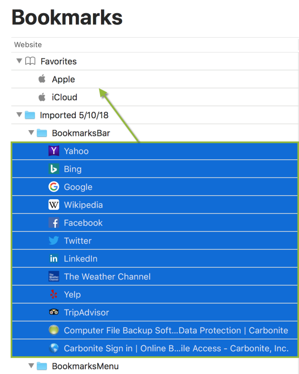Click the Facebook favicon icon
This screenshot has width=299, height=374.
coord(54,223)
